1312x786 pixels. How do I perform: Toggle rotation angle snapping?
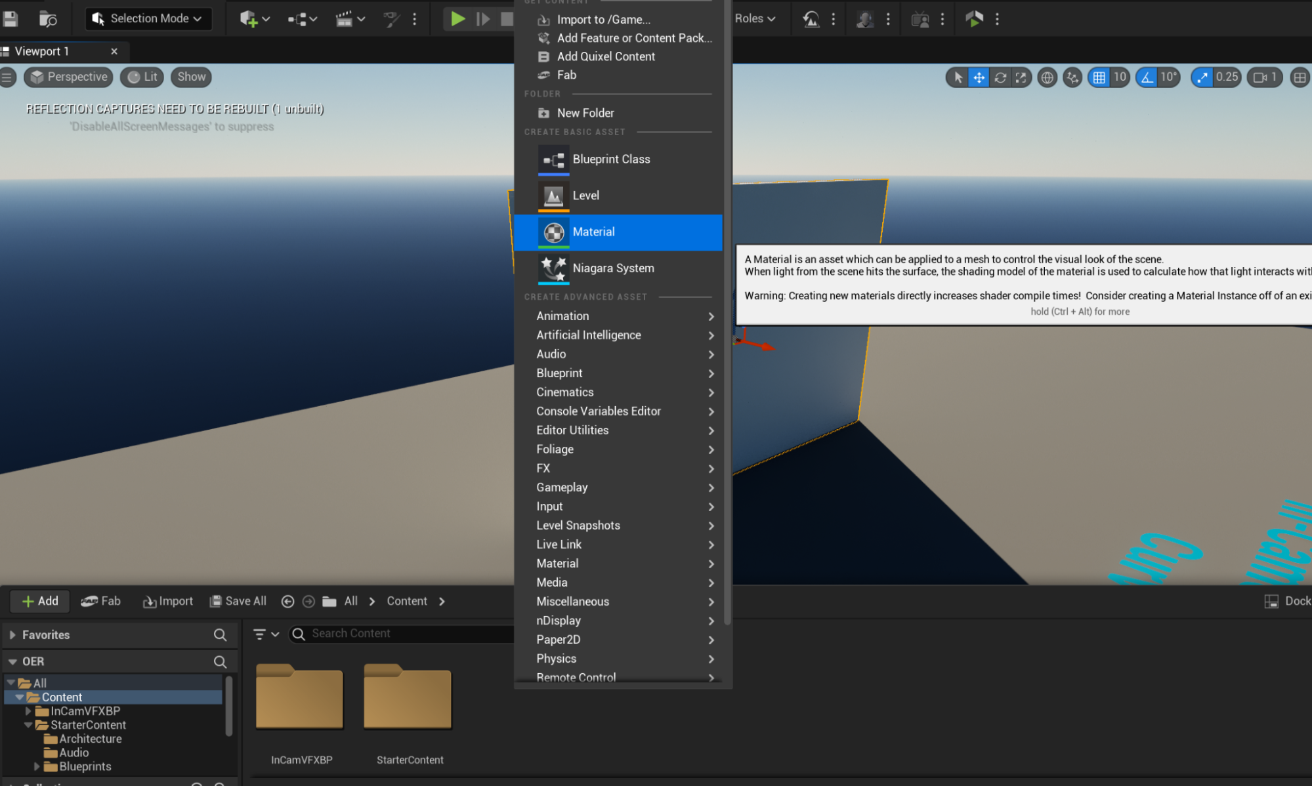point(1147,77)
